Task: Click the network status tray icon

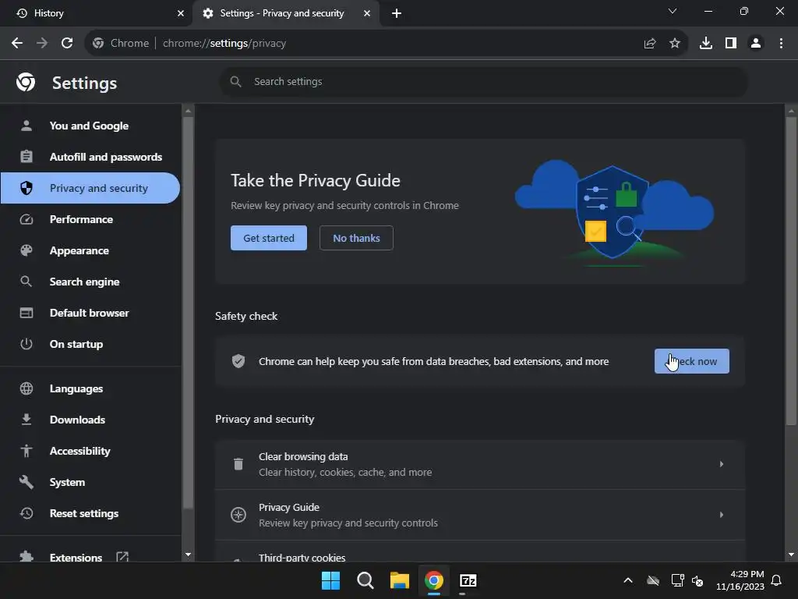Action: click(677, 580)
